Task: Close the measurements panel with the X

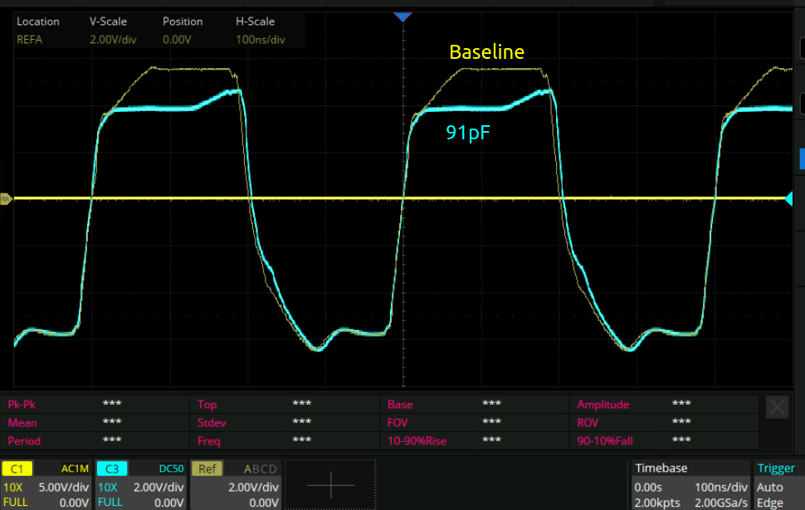Action: click(777, 406)
